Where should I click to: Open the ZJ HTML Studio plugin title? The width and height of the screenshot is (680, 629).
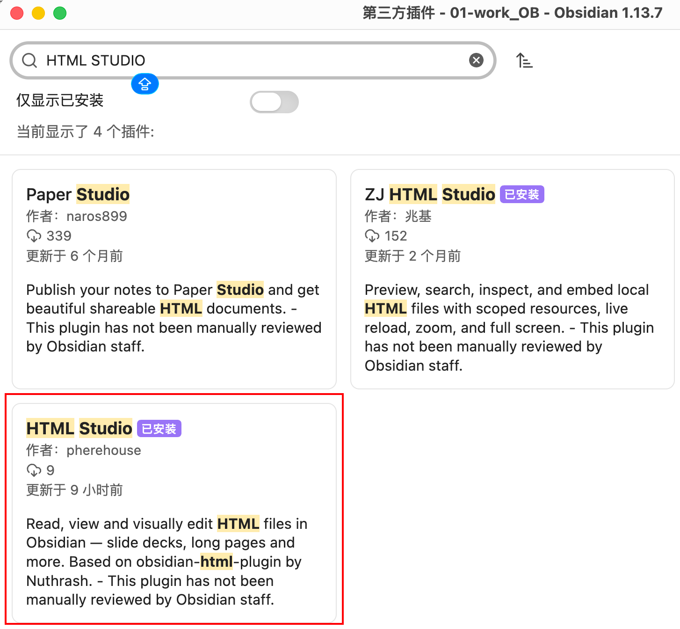430,194
